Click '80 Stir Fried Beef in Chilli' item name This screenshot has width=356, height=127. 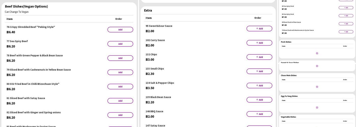click(x=33, y=84)
